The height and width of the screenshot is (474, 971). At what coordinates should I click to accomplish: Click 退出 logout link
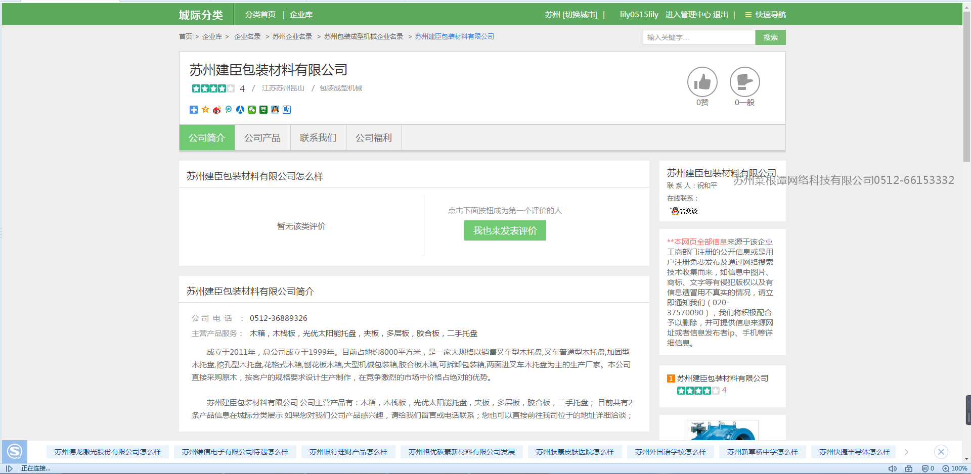(x=720, y=15)
